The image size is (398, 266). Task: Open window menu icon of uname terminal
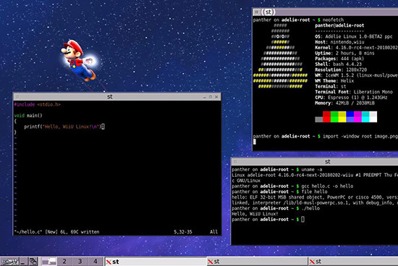(x=235, y=162)
